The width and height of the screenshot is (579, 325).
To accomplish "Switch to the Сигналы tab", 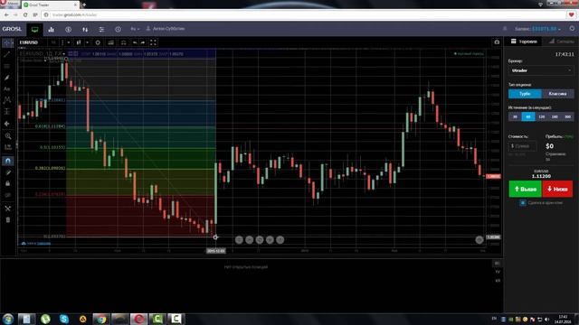I will click(x=561, y=42).
